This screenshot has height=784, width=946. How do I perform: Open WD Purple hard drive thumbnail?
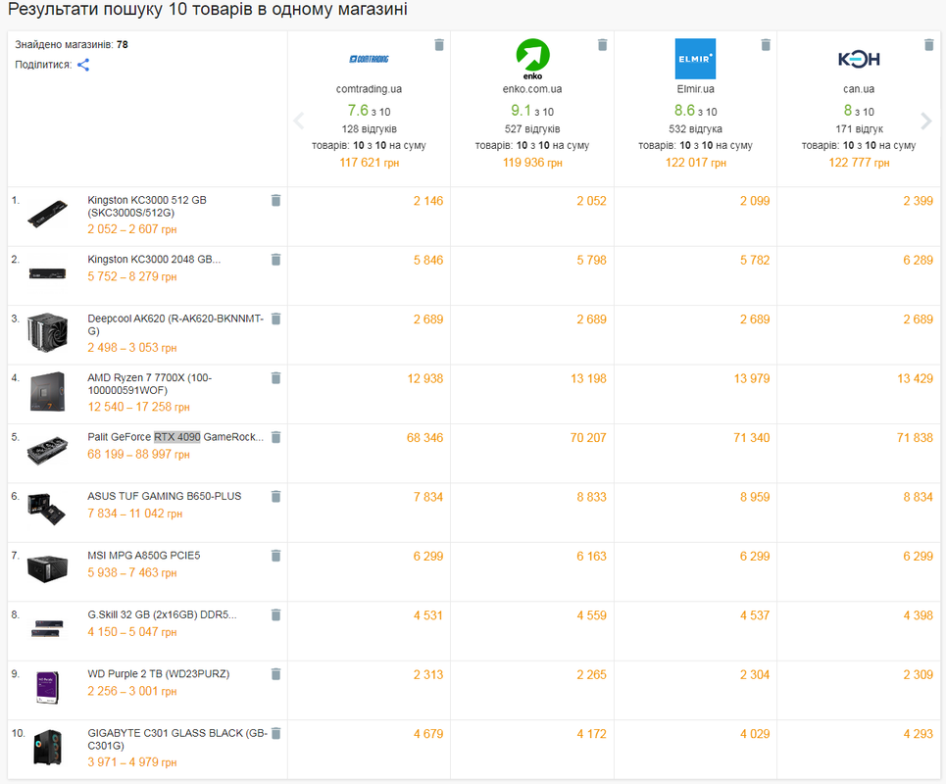48,688
